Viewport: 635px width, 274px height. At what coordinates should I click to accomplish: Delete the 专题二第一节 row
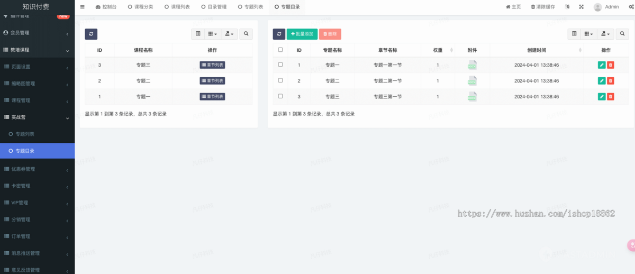[611, 81]
